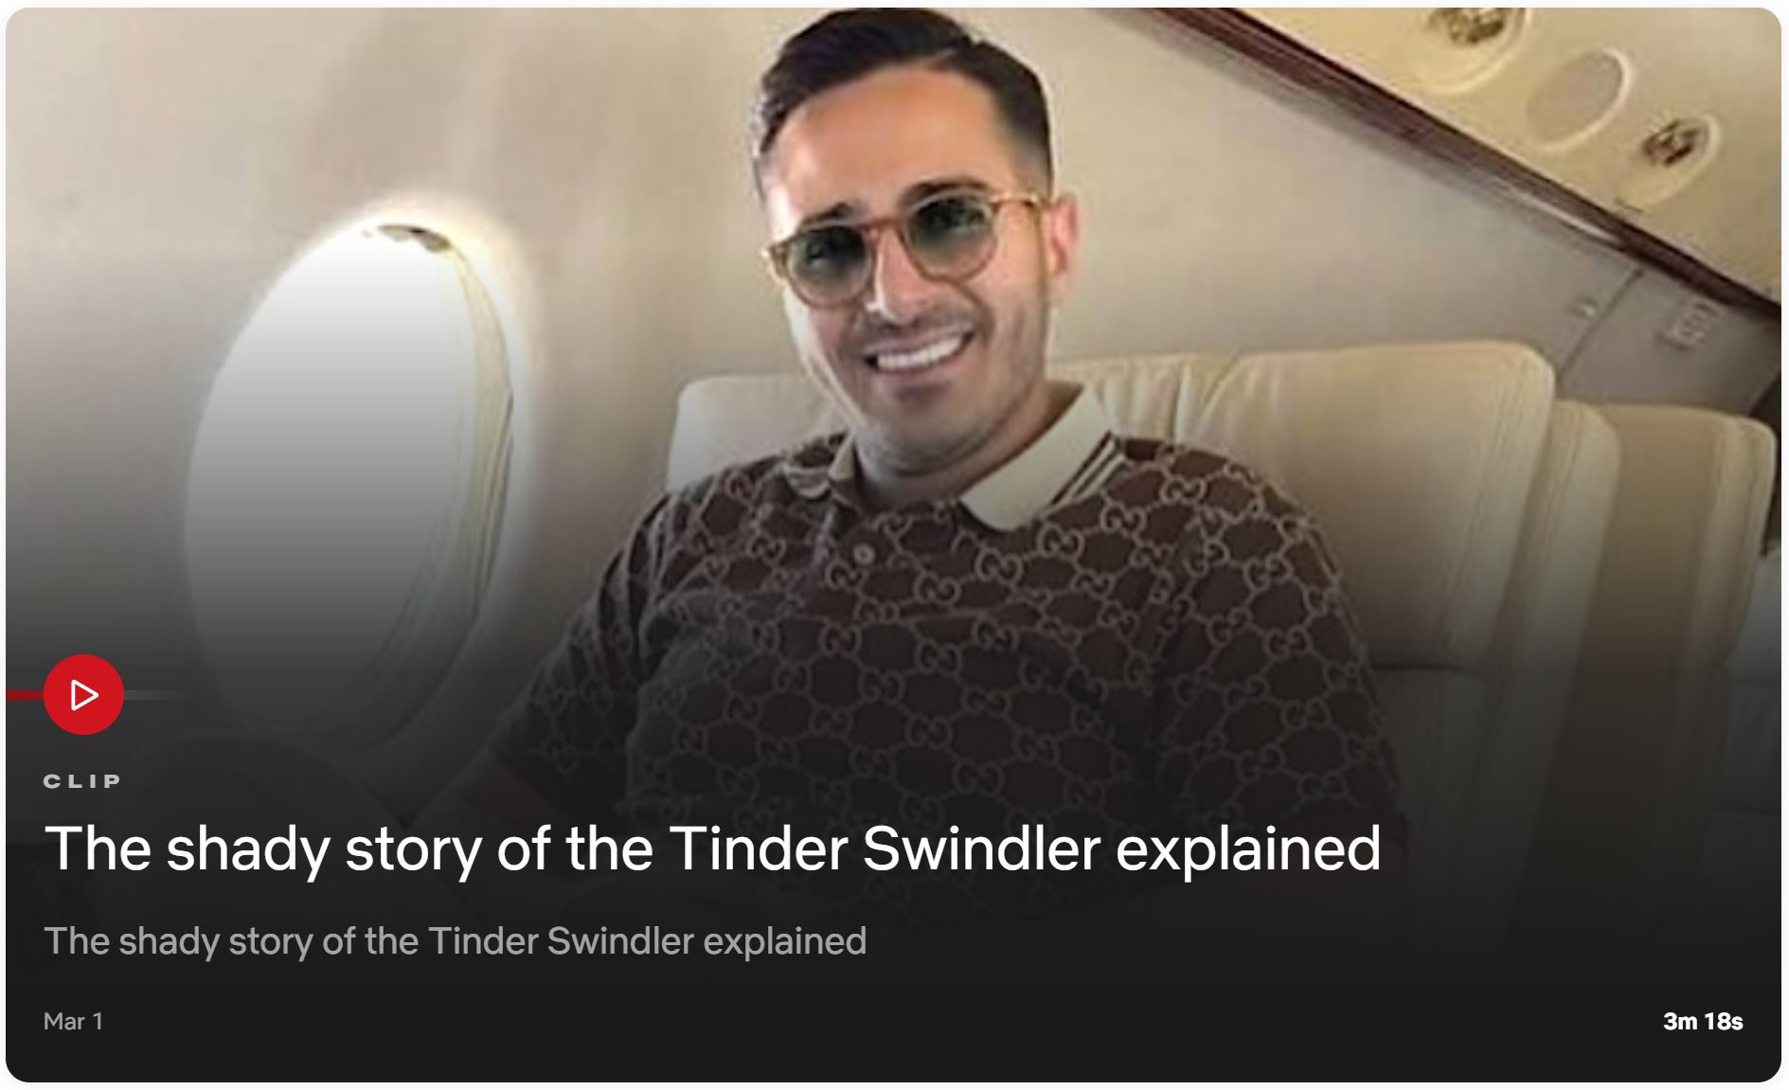Click the word "explained" in the subtitle
The image size is (1789, 1090).
click(784, 941)
